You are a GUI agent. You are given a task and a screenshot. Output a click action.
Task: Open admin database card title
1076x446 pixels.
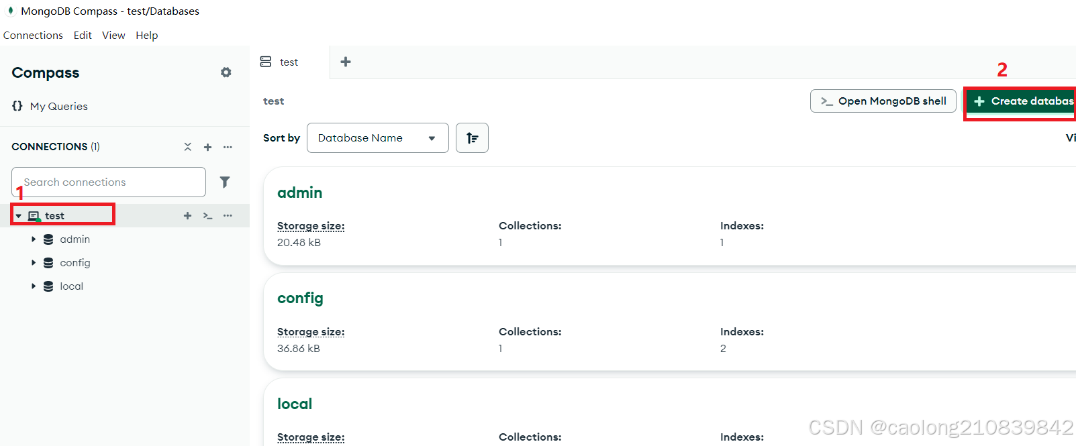(299, 193)
